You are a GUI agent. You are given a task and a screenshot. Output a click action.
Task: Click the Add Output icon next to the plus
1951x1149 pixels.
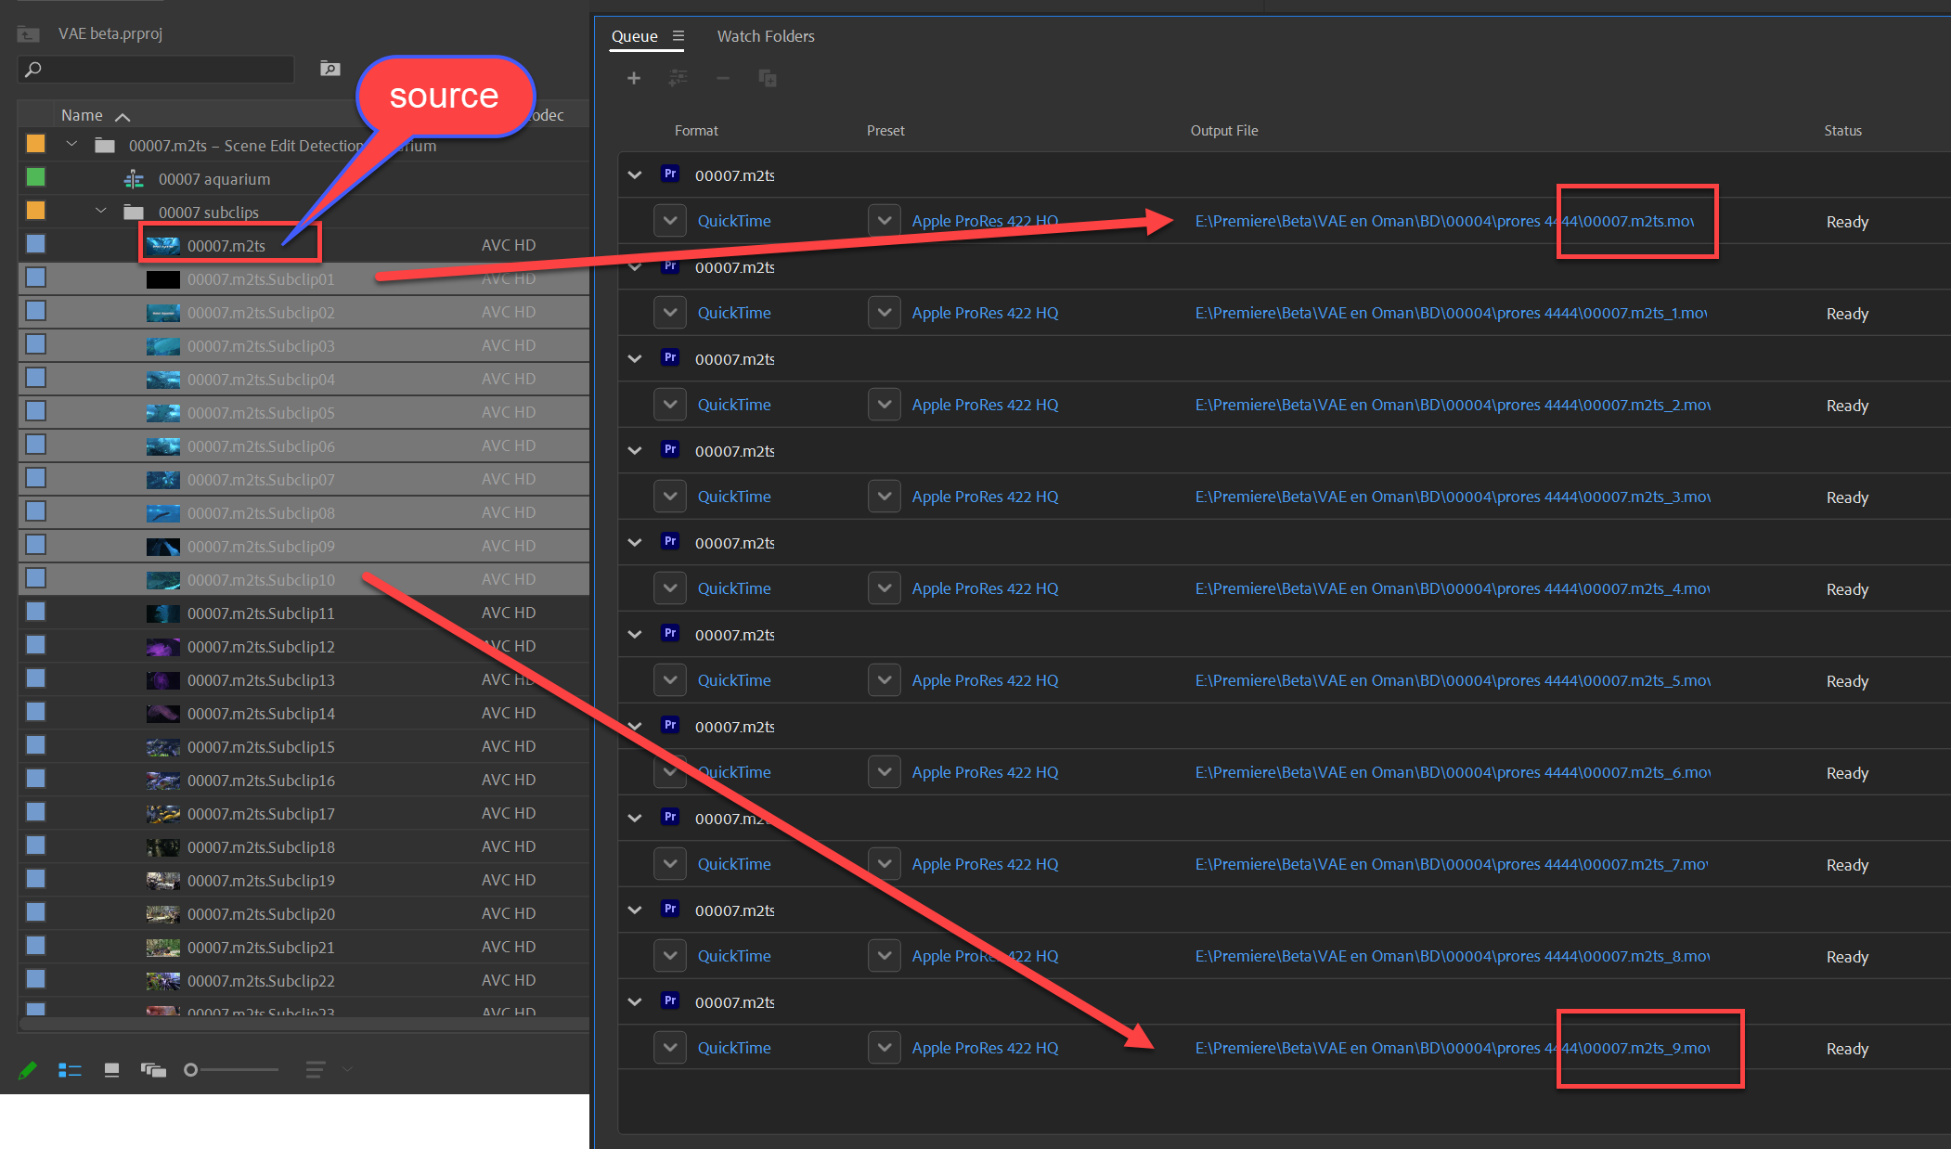coord(678,78)
